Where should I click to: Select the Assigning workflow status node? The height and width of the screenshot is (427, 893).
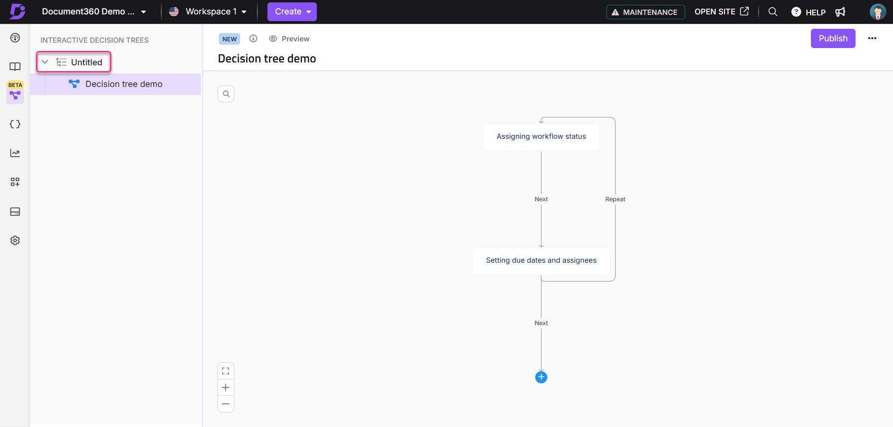[541, 137]
